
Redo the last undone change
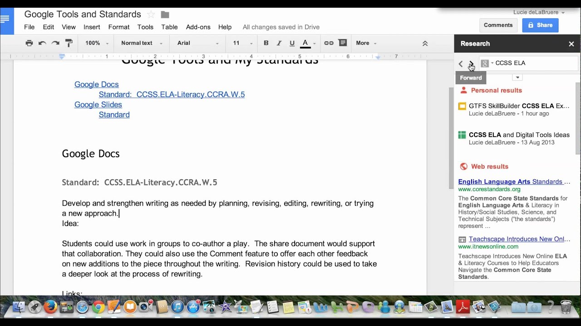(x=55, y=43)
